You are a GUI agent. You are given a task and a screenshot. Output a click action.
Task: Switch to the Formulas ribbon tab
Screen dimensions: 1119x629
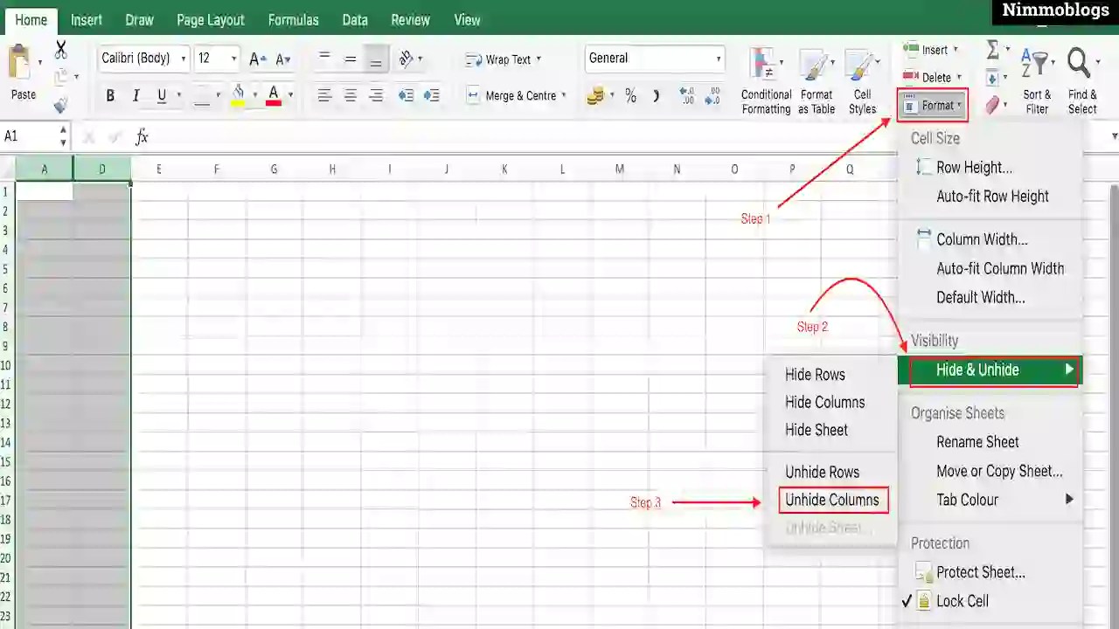[293, 19]
